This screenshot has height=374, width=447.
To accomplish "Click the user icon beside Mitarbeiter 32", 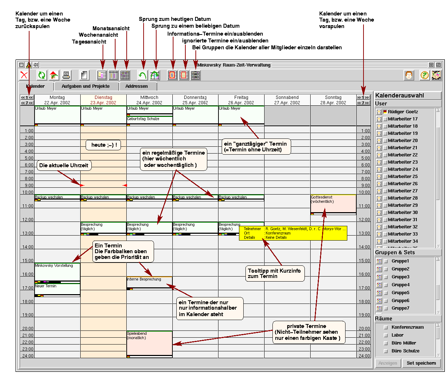I will click(379, 227).
